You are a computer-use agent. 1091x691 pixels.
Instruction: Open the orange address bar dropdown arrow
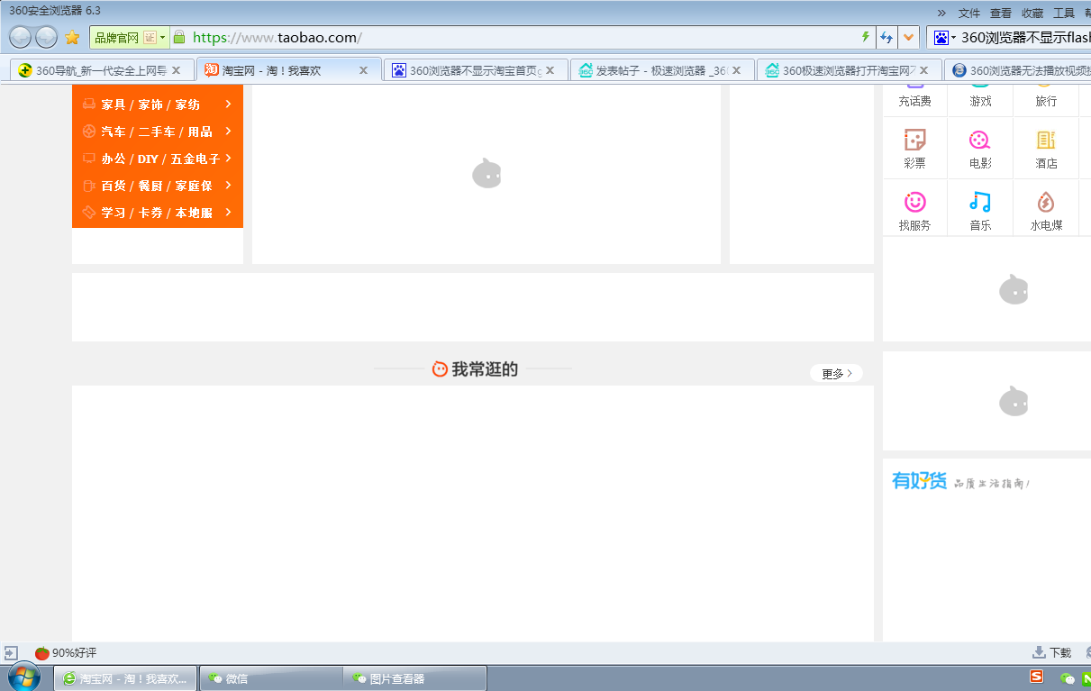coord(908,37)
